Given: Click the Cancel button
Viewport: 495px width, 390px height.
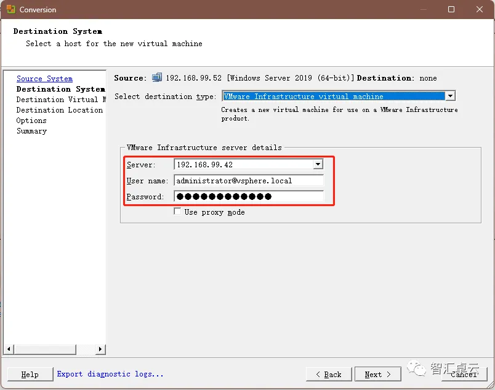Looking at the screenshot, I should [464, 374].
